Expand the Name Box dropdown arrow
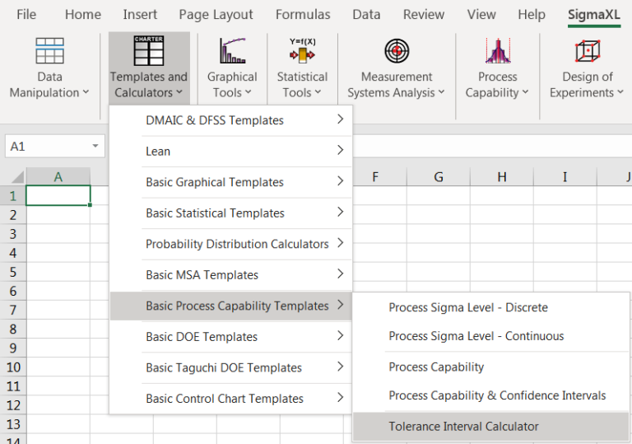The image size is (632, 444). coord(95,147)
